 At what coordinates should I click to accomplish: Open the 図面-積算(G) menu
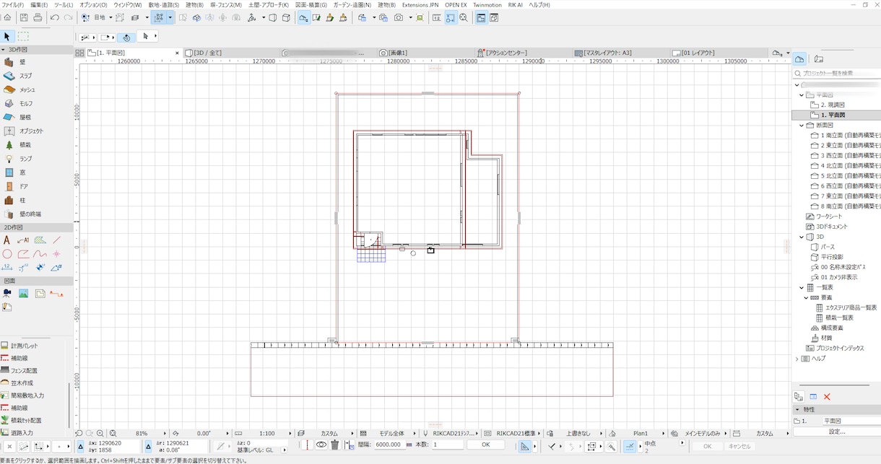311,4
